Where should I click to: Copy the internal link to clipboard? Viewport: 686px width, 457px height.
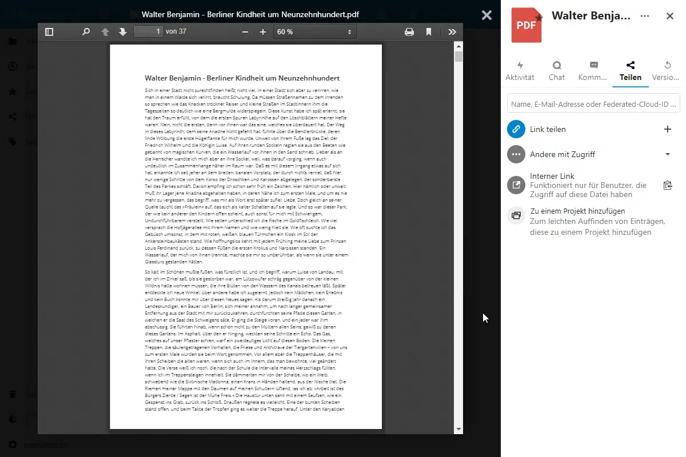[667, 185]
